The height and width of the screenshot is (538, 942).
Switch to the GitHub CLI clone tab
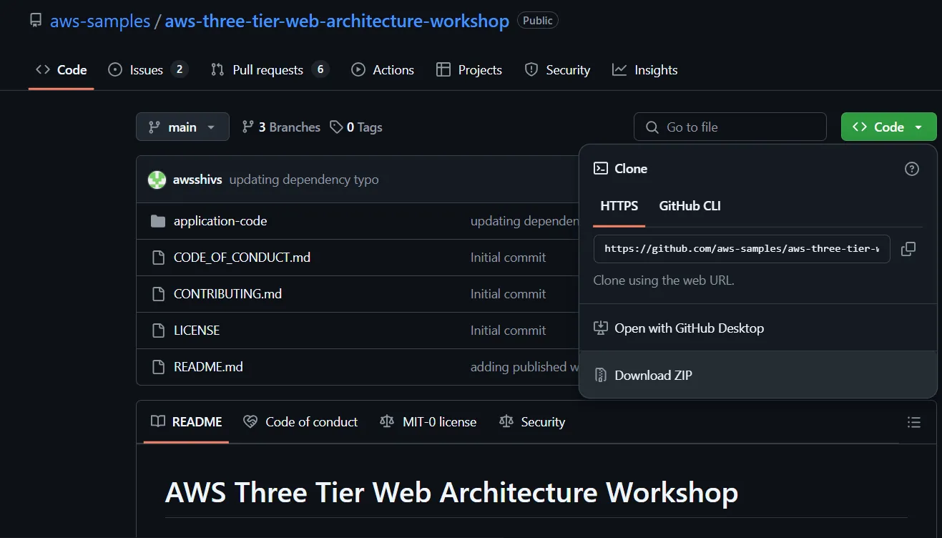click(690, 206)
